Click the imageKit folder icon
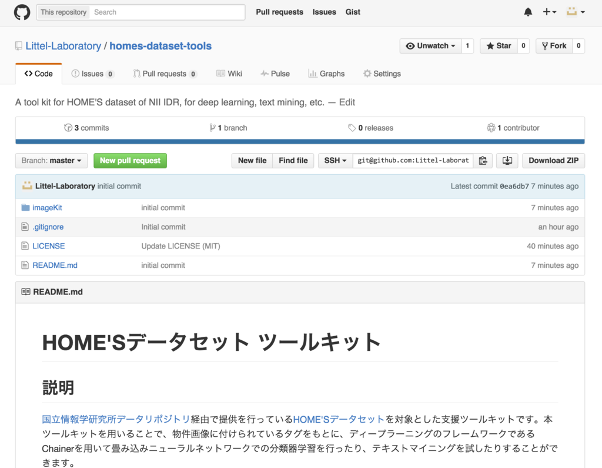This screenshot has width=602, height=468. [25, 208]
